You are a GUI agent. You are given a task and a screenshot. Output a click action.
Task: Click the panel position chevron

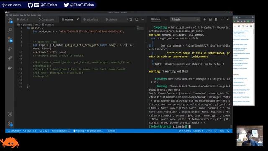pos(222,19)
